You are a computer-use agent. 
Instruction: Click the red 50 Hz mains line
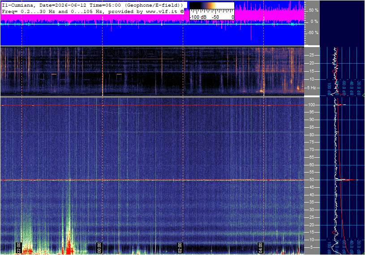(x=152, y=180)
